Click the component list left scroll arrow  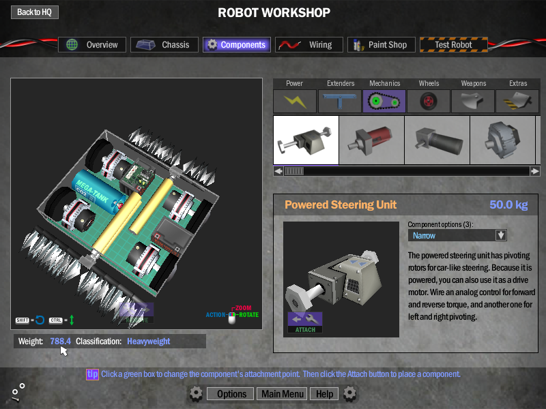pos(278,171)
